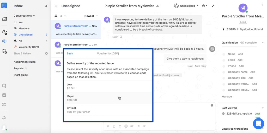The width and height of the screenshot is (267, 133).
Task: Click the operator bot avatar beside auto reply
Action: click(x=212, y=49)
